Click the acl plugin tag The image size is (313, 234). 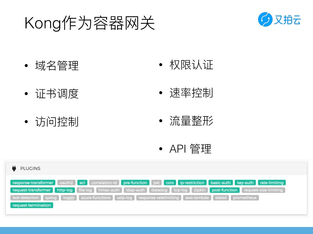click(82, 183)
